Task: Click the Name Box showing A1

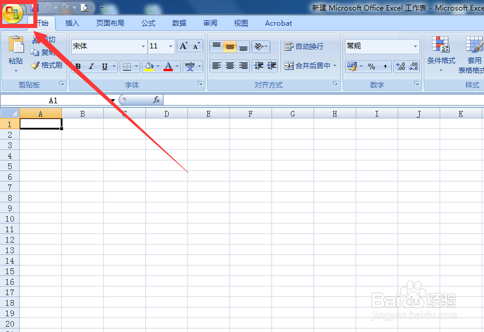Action: click(x=55, y=100)
